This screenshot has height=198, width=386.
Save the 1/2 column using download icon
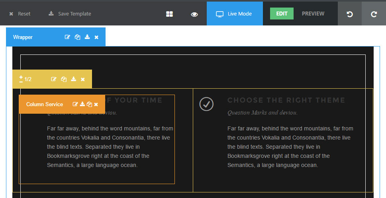tap(73, 79)
